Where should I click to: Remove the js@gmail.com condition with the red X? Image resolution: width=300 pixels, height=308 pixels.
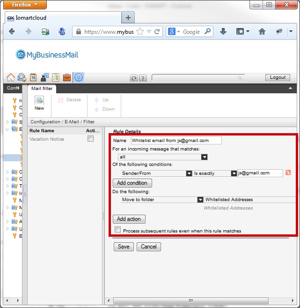(288, 173)
